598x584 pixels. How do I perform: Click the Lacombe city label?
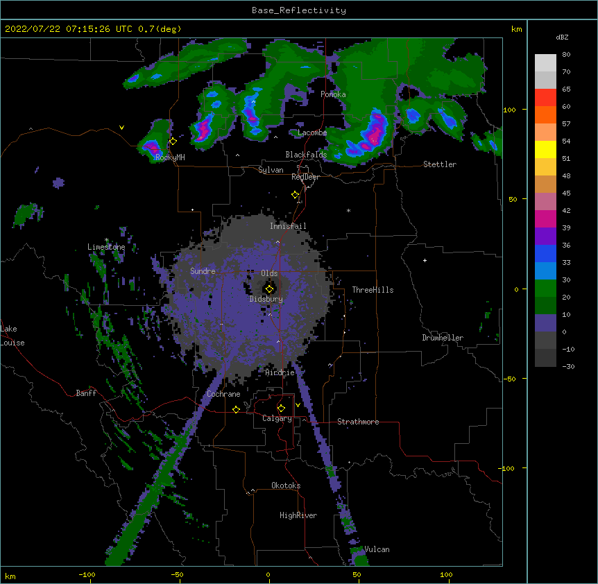pyautogui.click(x=312, y=132)
